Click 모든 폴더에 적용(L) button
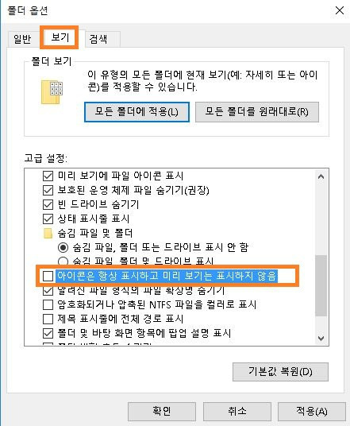The height and width of the screenshot is (426, 350). coord(137,112)
